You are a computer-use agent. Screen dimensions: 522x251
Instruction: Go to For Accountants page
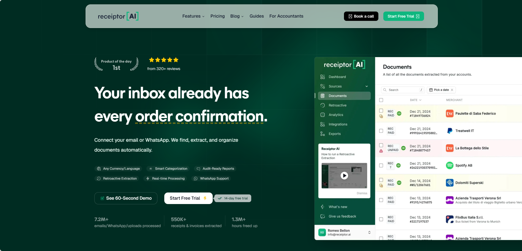(286, 16)
